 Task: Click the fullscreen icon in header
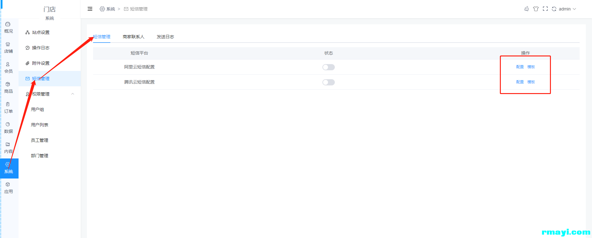coord(545,9)
